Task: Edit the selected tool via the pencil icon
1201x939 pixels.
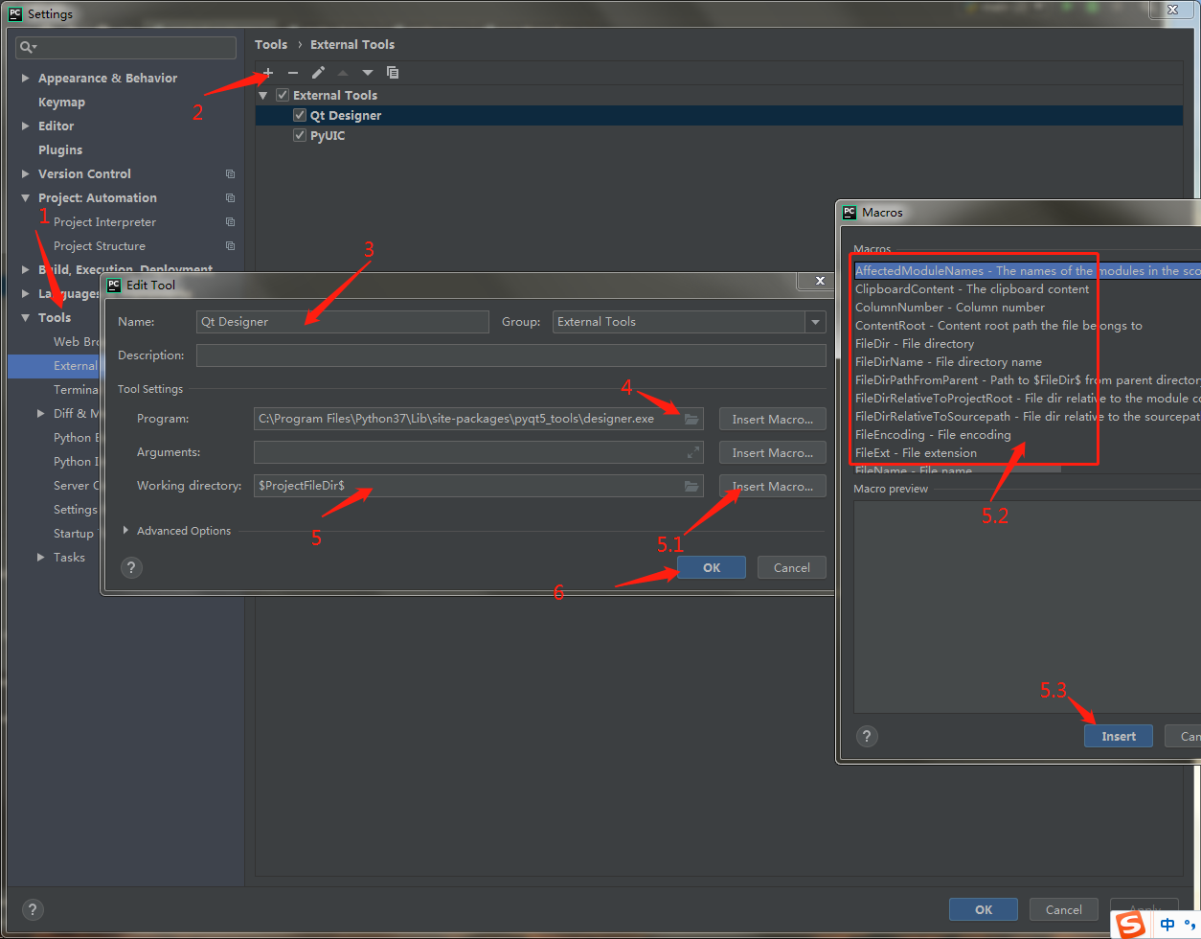Action: (x=318, y=72)
